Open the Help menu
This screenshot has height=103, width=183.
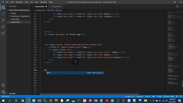51,2
